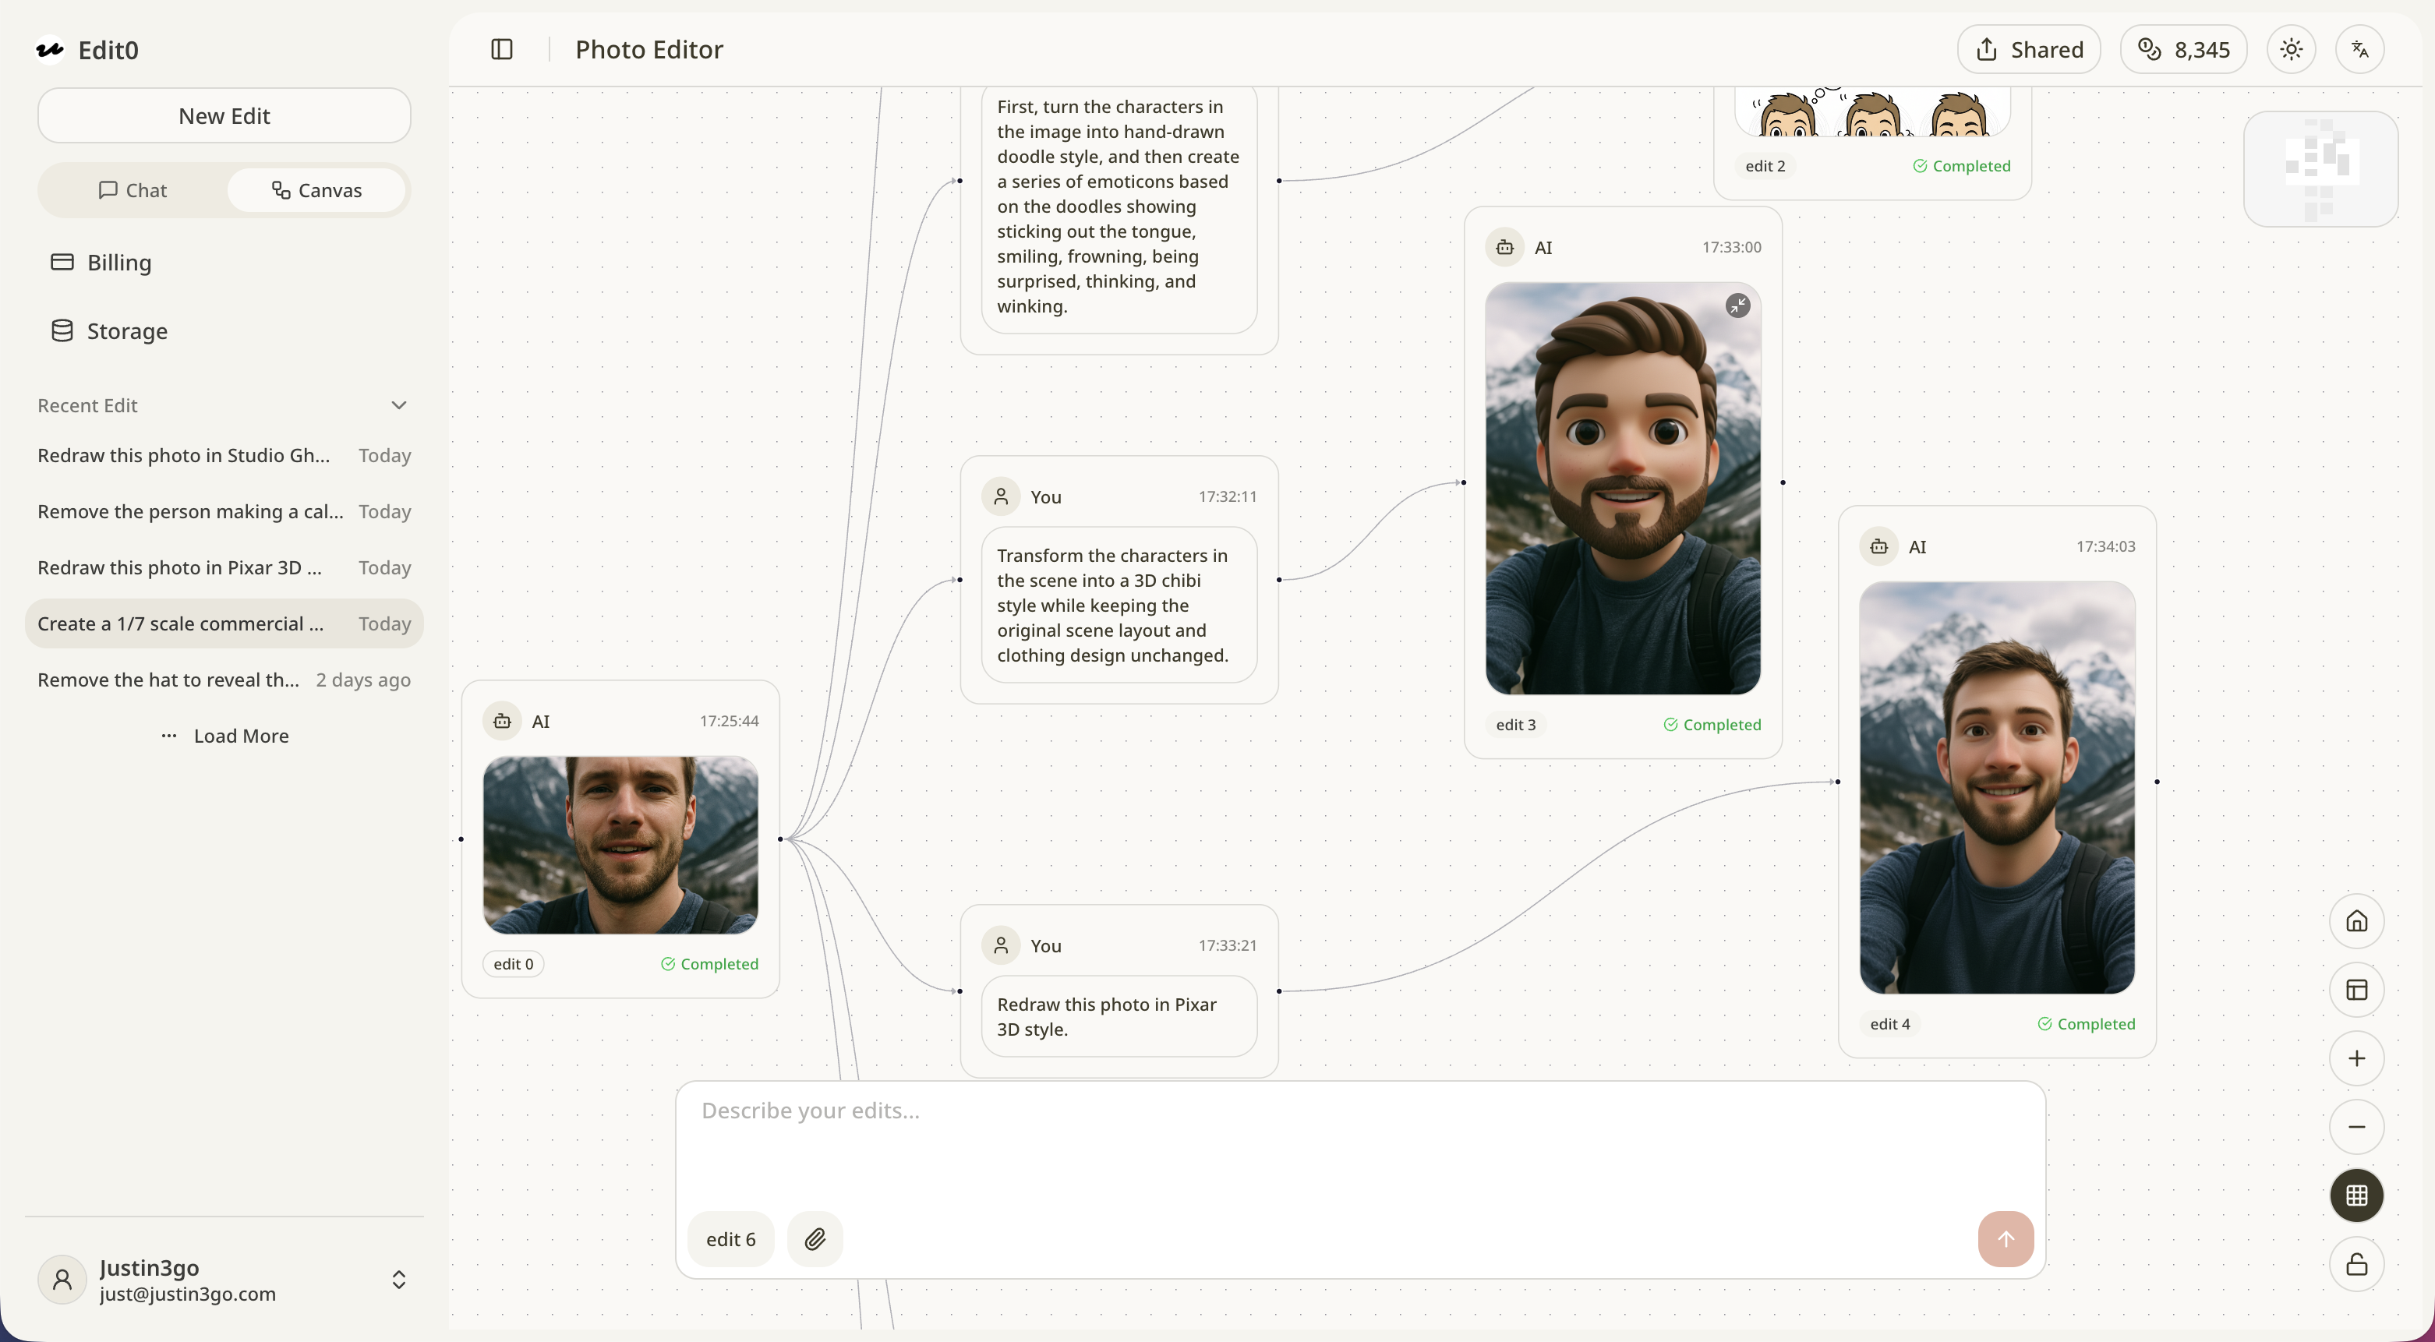Viewport: 2435px width, 1342px height.
Task: Collapse the Recent Edit section
Action: tap(399, 405)
